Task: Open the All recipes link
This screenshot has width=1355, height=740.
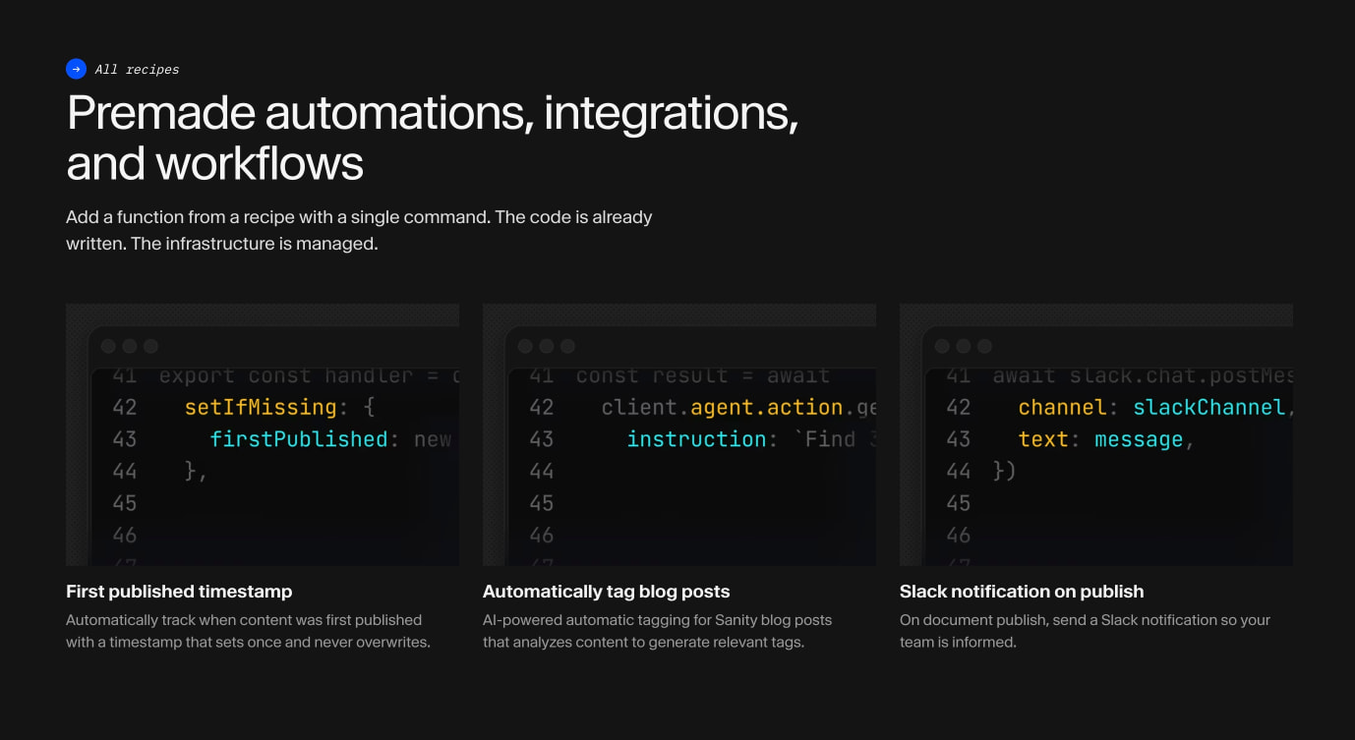Action: point(137,70)
